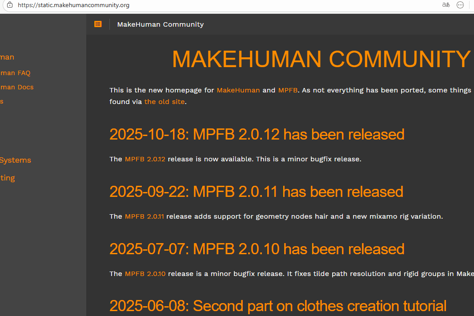Click the clothes creation tutorial heading
The height and width of the screenshot is (316, 474).
(277, 306)
